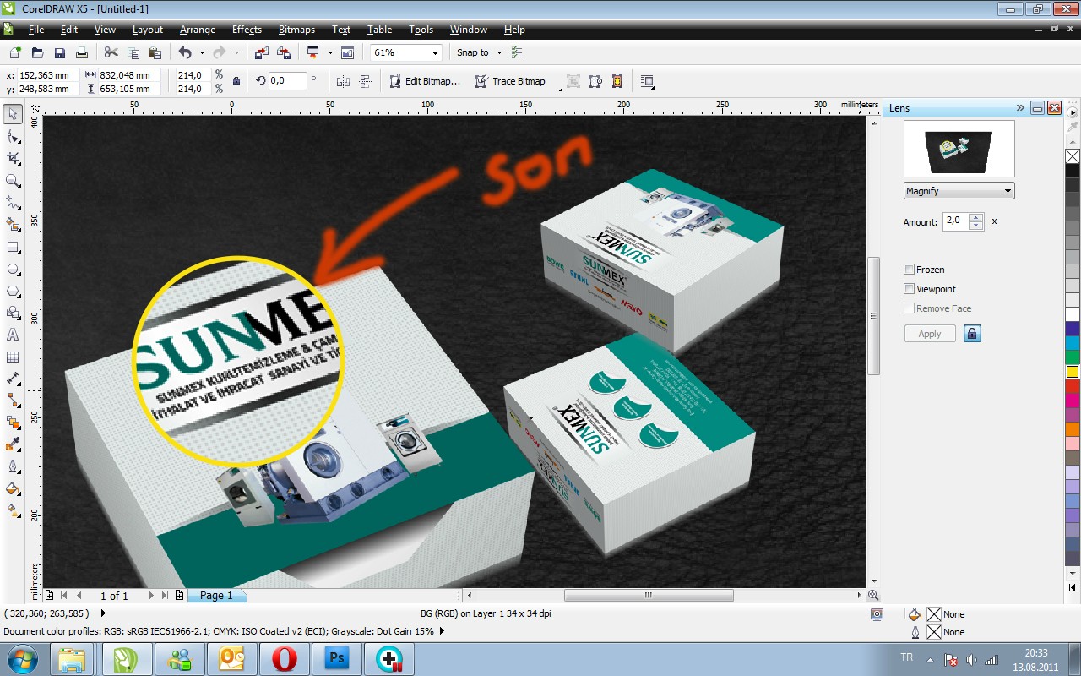The width and height of the screenshot is (1081, 676).
Task: Open the Arrange menu
Action: [x=198, y=30]
